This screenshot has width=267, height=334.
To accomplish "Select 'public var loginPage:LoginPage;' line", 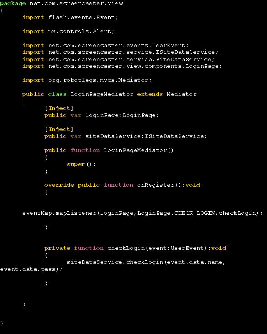I will (102, 115).
